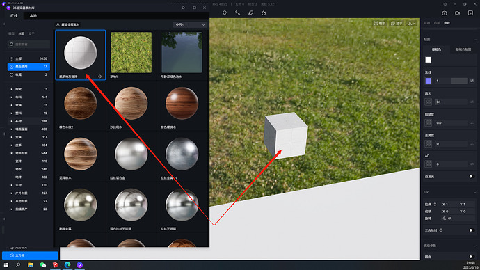480x270 pixels.
Task: Select the path tool icon in toolbar
Action: coord(237,13)
